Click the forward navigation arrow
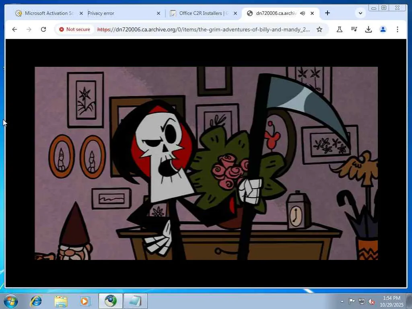Screen dimensions: 412x309 [29, 29]
